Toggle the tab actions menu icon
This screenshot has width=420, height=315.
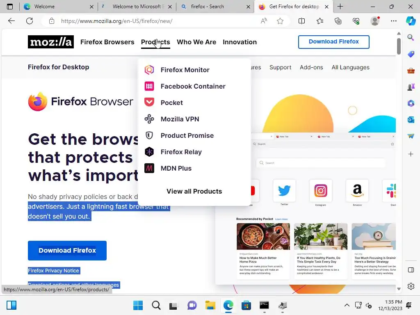click(x=10, y=7)
